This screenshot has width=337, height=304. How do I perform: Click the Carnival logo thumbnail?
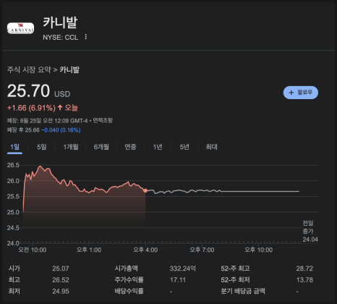[x=20, y=28]
